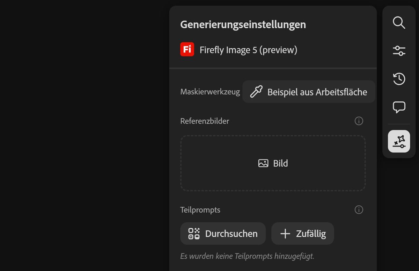Viewport: 419px width, 271px height.
Task: Open the comments speech bubble panel
Action: pyautogui.click(x=399, y=107)
